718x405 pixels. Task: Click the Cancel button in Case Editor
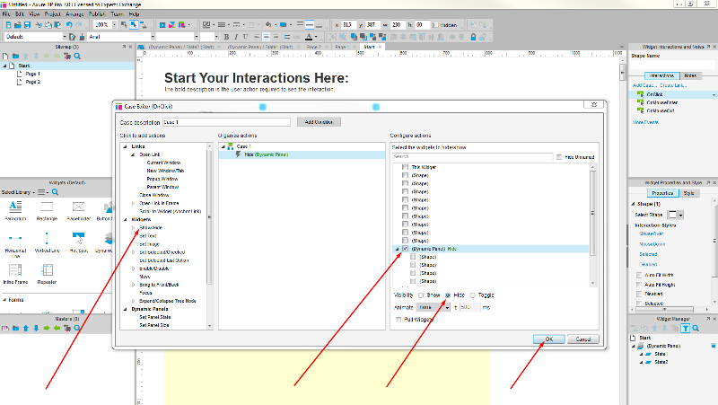582,339
